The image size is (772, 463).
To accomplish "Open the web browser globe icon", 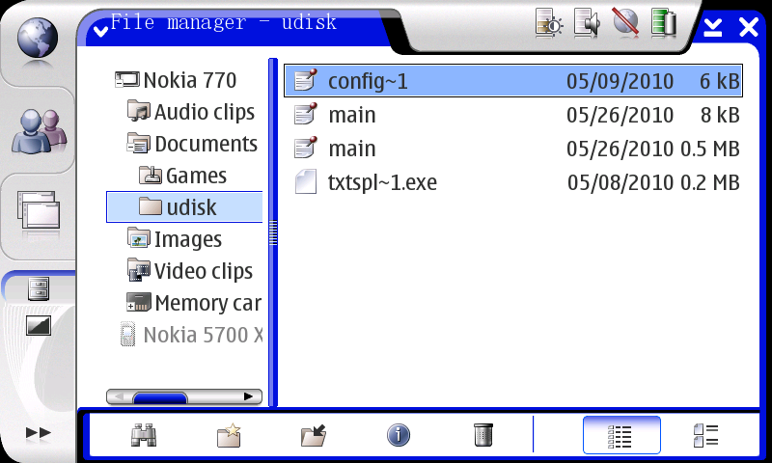I will tap(38, 39).
